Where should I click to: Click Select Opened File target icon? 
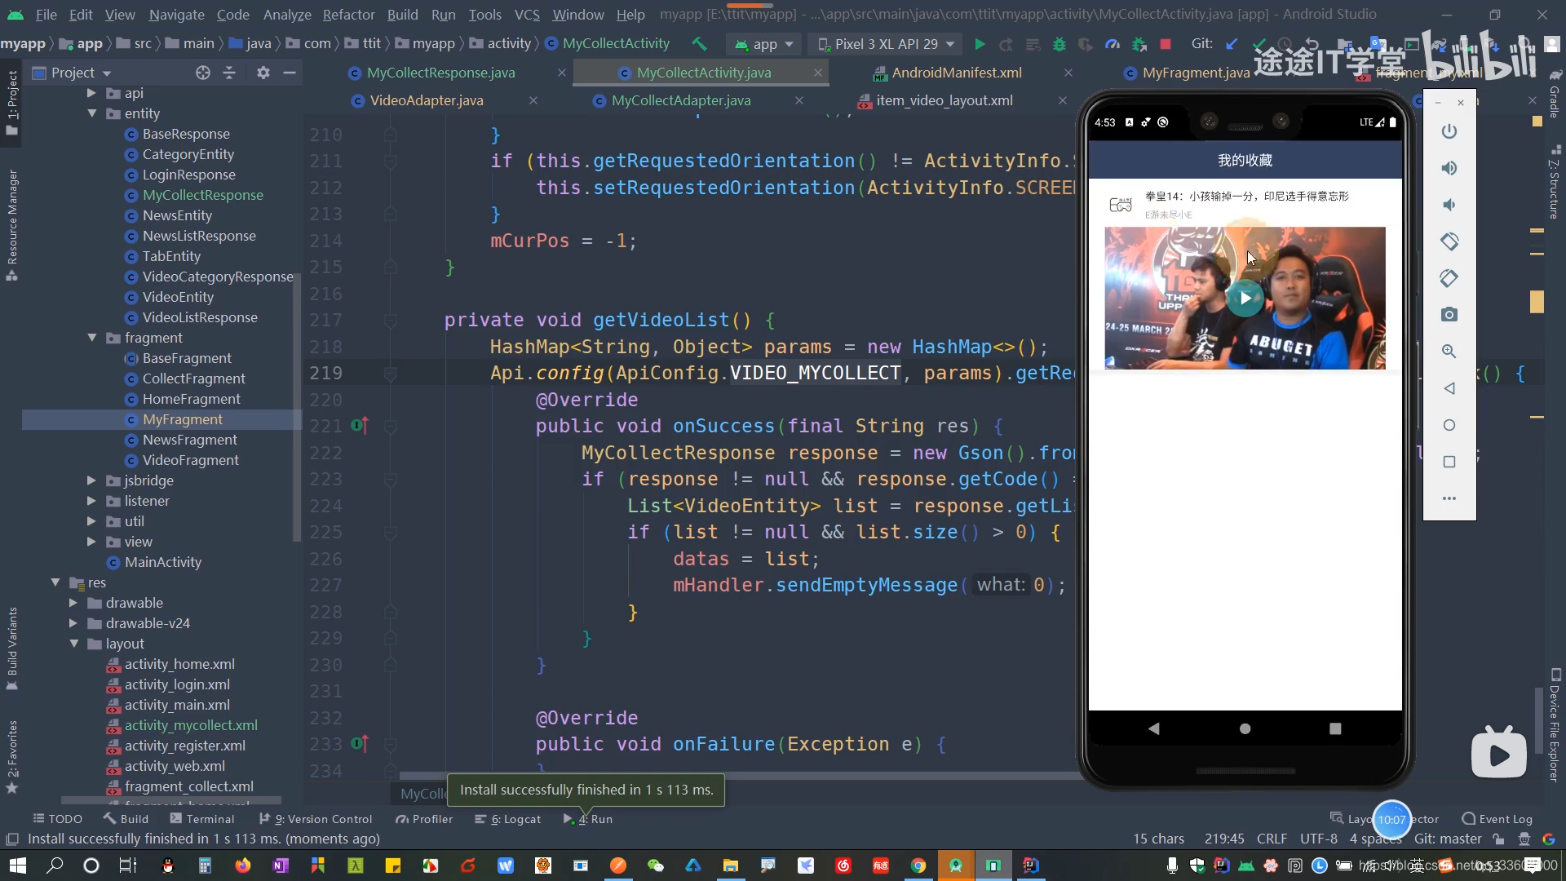203,73
